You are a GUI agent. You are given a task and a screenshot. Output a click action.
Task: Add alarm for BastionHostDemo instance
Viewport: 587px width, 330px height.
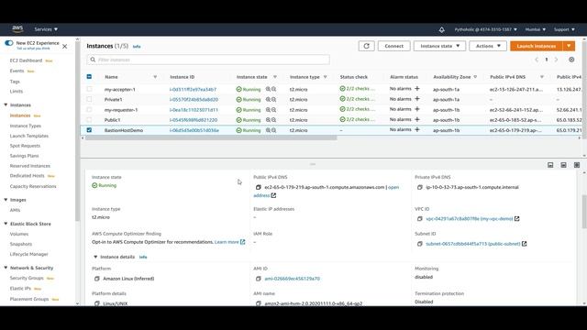pyautogui.click(x=417, y=129)
